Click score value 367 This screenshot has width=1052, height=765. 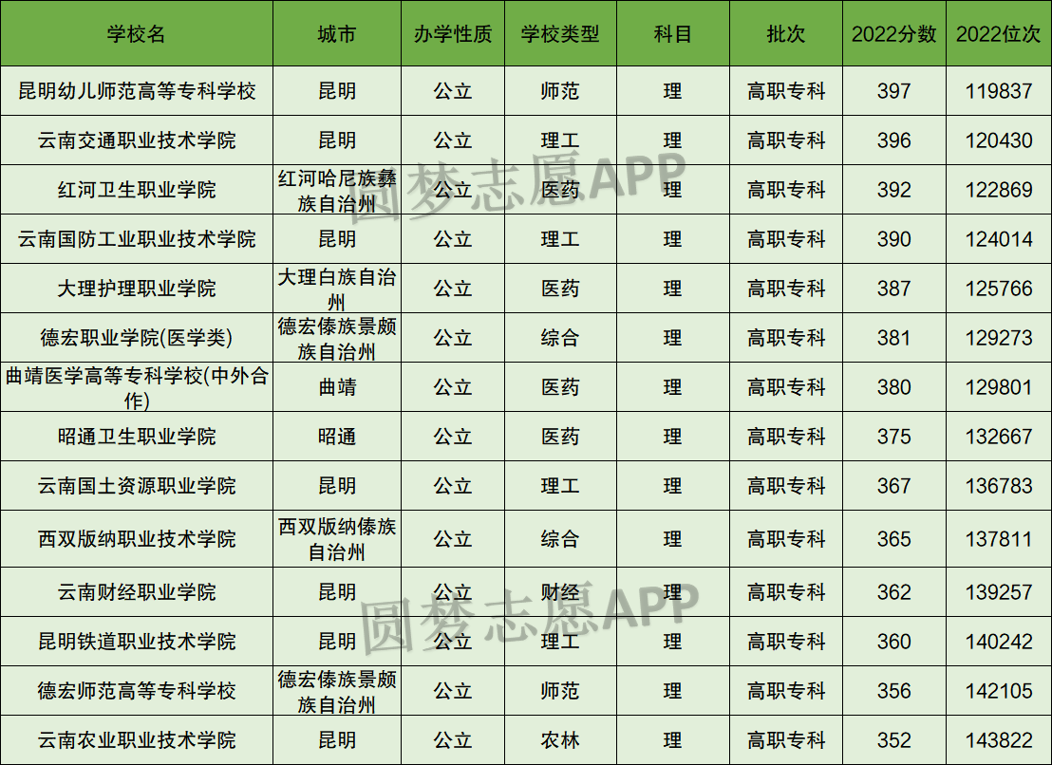coord(893,486)
